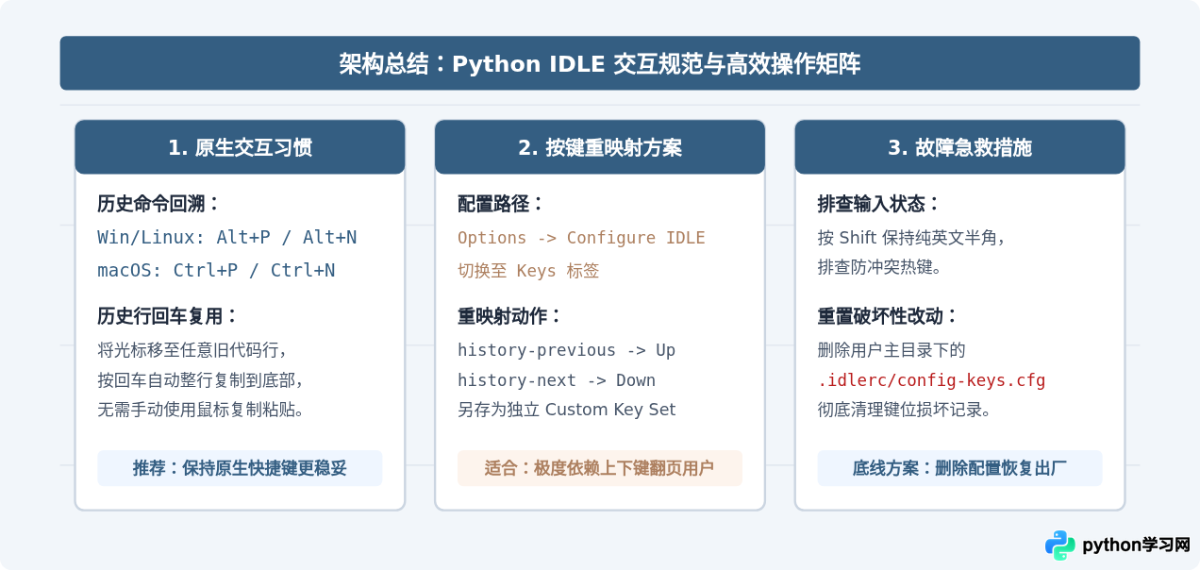The image size is (1200, 571).
Task: Click the heading 排查输入状态：
Action: coord(879,204)
